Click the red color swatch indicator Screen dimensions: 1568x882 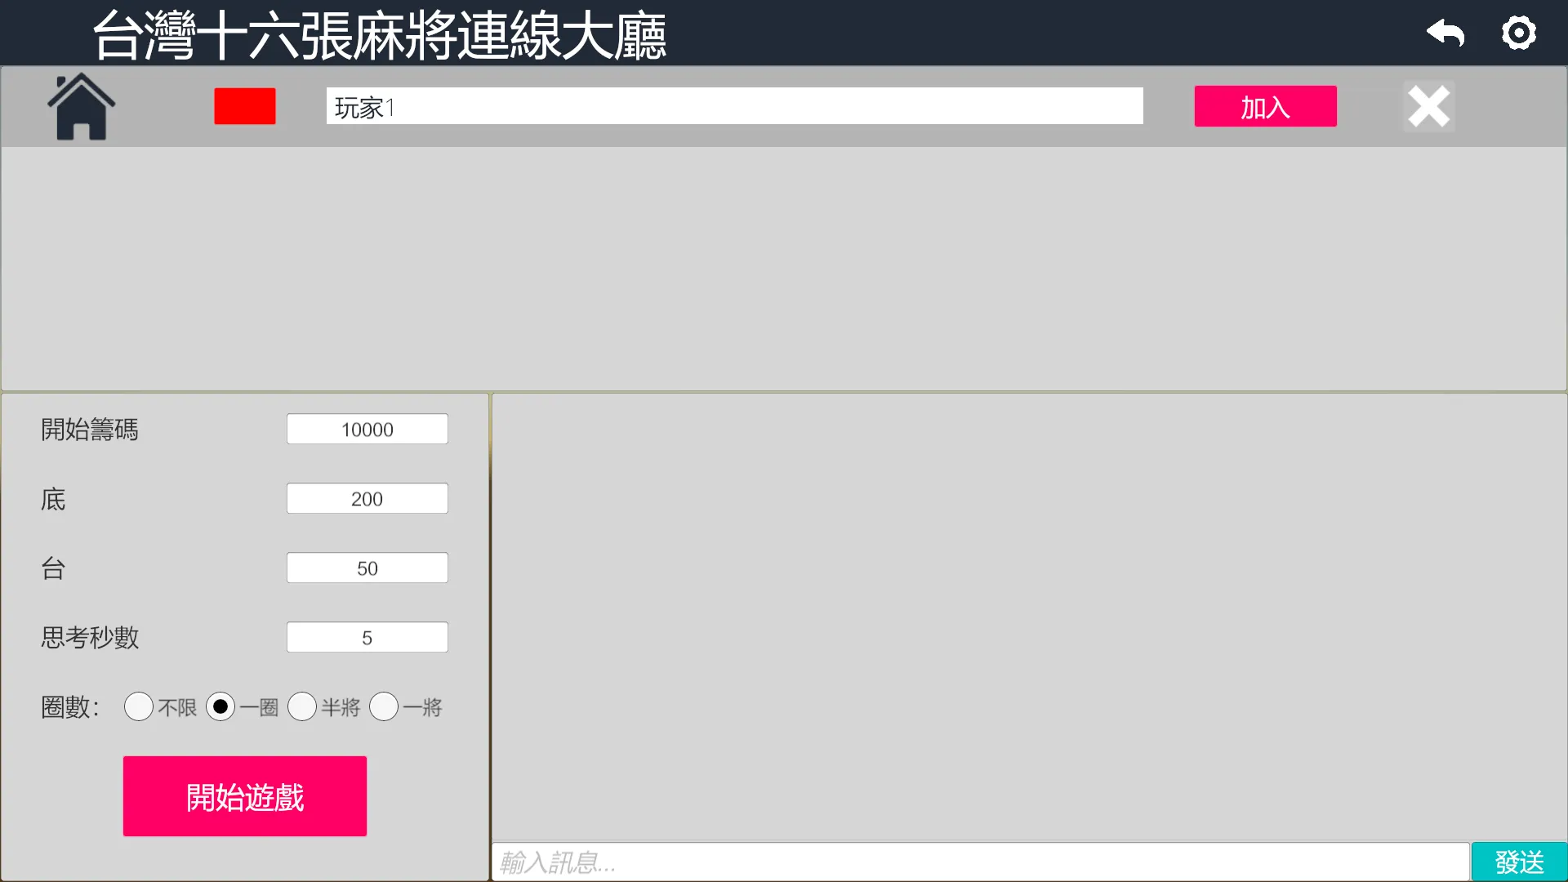[x=244, y=107]
